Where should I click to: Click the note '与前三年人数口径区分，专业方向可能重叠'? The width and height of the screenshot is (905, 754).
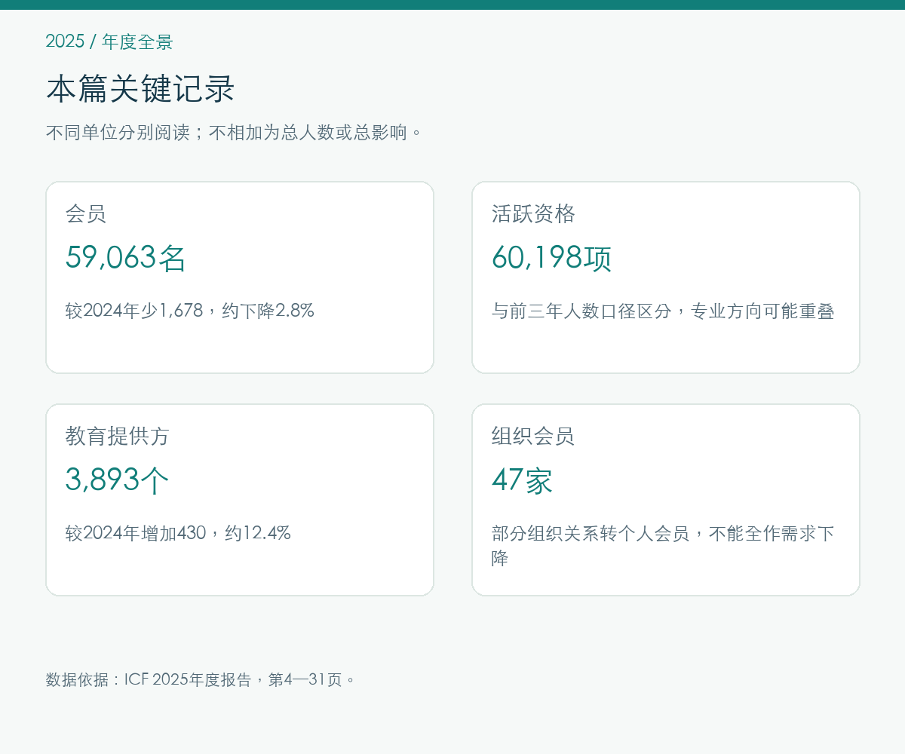pos(663,311)
